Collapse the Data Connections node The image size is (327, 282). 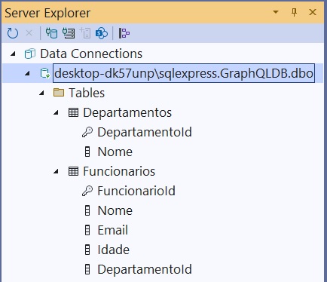(x=13, y=54)
